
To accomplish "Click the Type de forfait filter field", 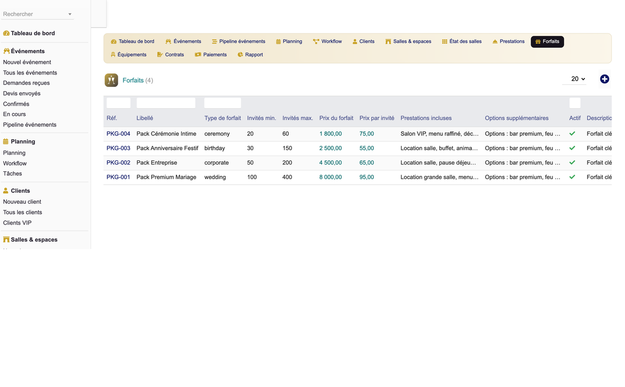I will coord(223,103).
